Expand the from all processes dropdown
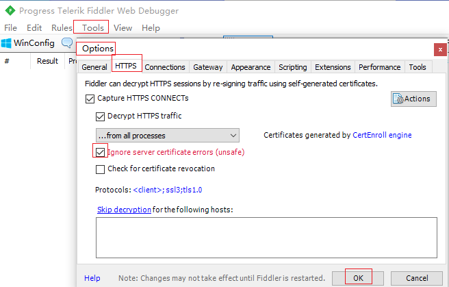This screenshot has height=287, width=449. tap(168, 135)
